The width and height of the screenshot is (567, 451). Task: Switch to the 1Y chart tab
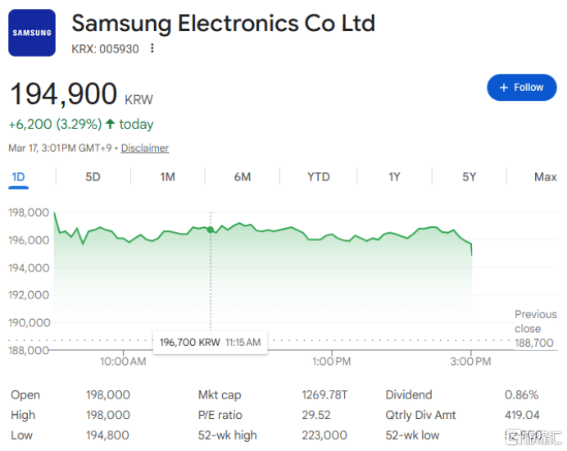(x=394, y=177)
